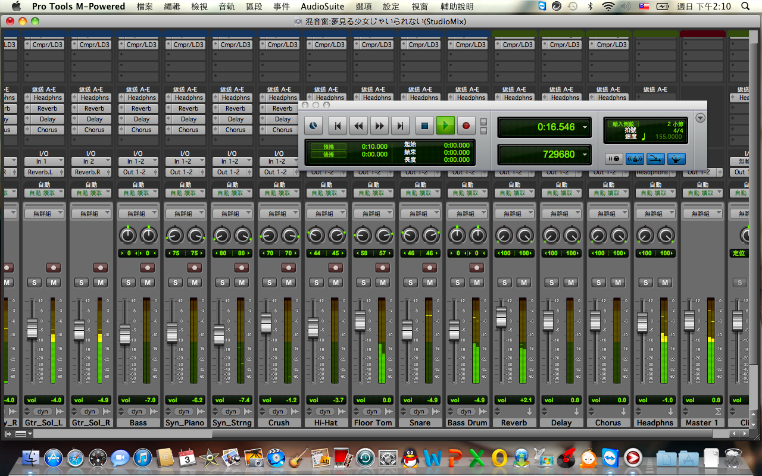Click the record-enable button on the Bass track
This screenshot has width=762, height=476.
[147, 268]
